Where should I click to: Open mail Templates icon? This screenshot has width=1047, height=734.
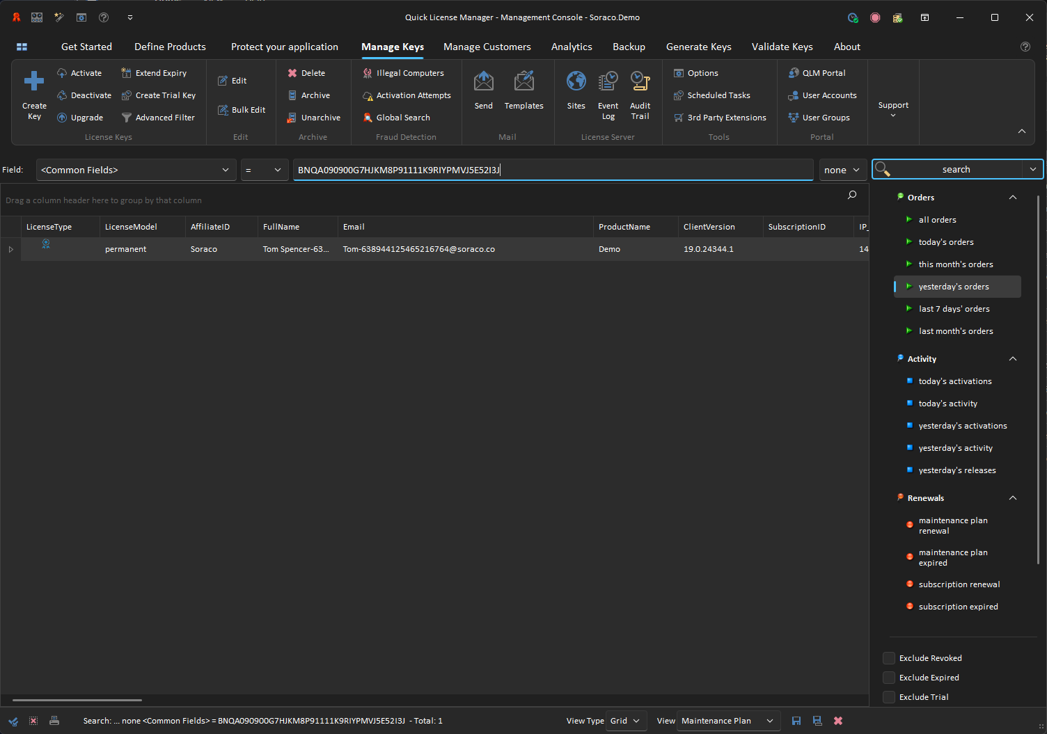[x=523, y=82]
